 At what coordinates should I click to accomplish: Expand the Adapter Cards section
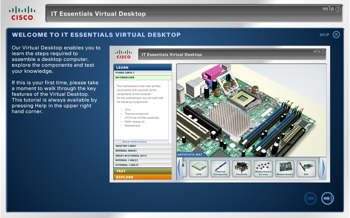pos(142,146)
